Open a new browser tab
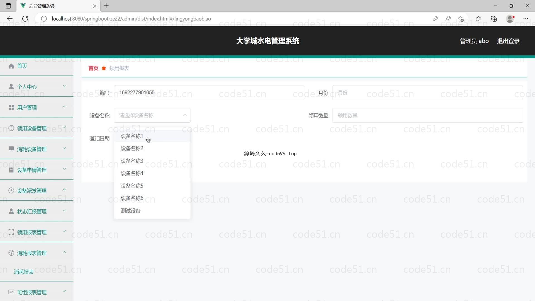535x301 pixels. (106, 6)
